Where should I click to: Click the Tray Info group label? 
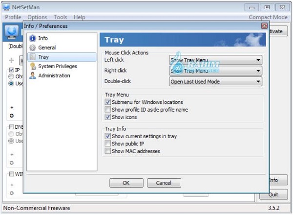115,129
